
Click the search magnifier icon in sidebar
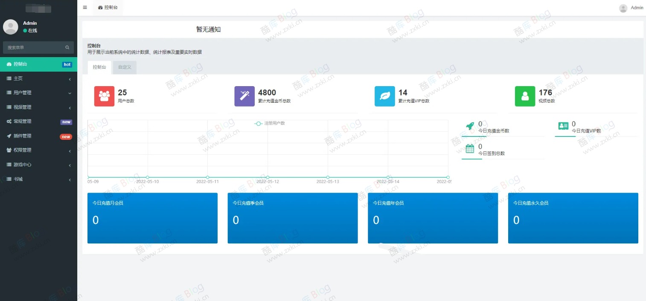pyautogui.click(x=67, y=47)
